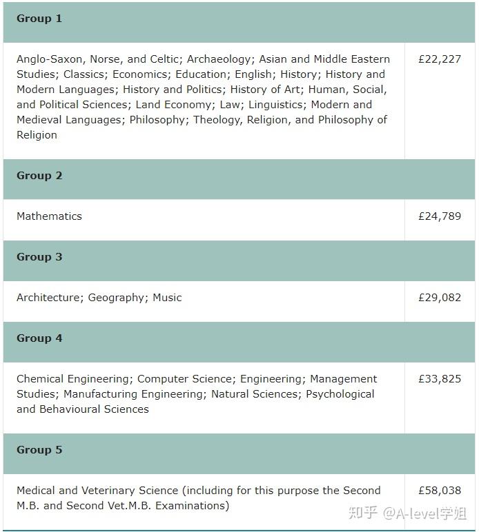The image size is (479, 532).
Task: Select the Medical and Veterinary Science text
Action: coord(98,491)
